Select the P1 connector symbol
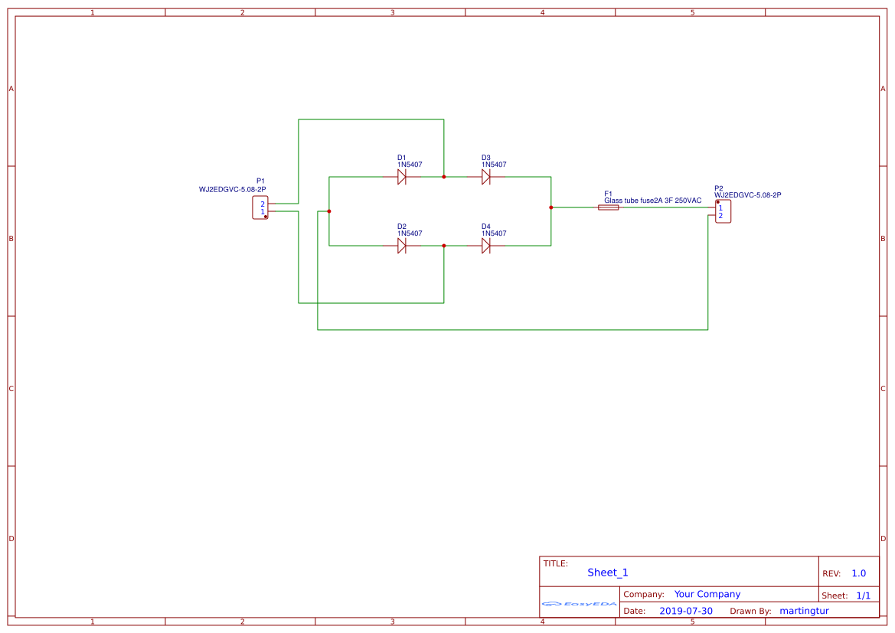Screen dimensions: 895x633 click(261, 207)
